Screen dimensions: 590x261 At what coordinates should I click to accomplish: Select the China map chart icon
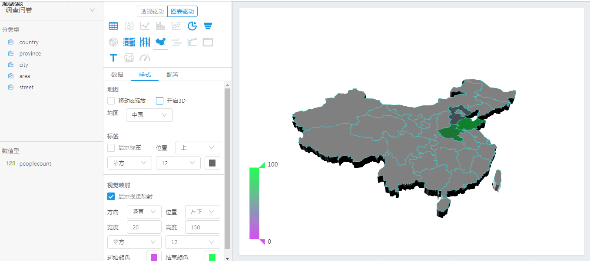coord(160,42)
